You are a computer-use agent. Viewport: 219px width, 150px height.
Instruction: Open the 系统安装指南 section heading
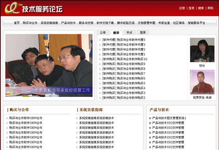(x=91, y=110)
